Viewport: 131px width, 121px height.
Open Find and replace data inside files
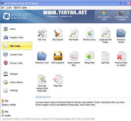42,79
